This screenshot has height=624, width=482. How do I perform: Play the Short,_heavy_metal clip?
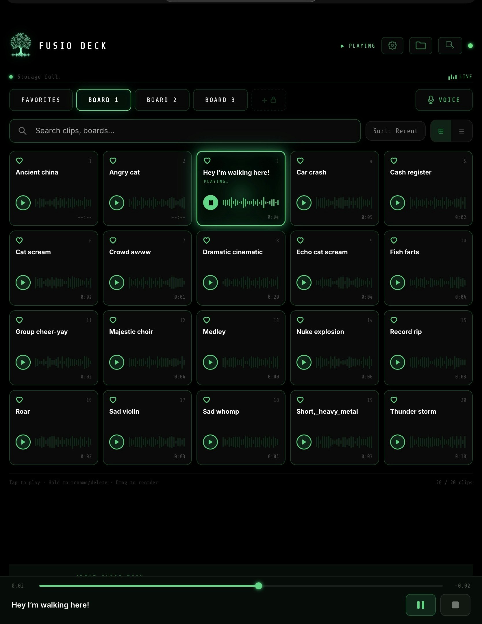click(304, 442)
